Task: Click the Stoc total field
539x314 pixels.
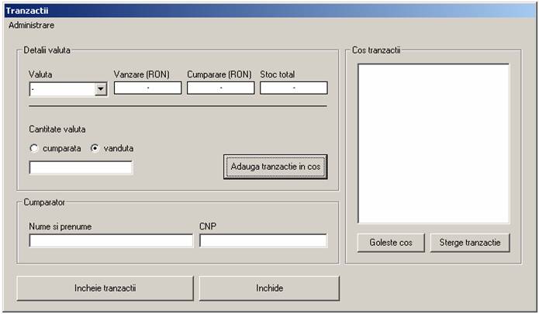Action: pos(293,88)
